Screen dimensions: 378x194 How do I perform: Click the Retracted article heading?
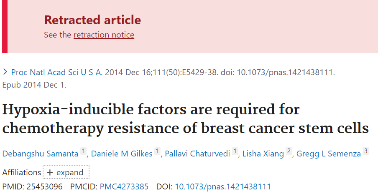(92, 20)
